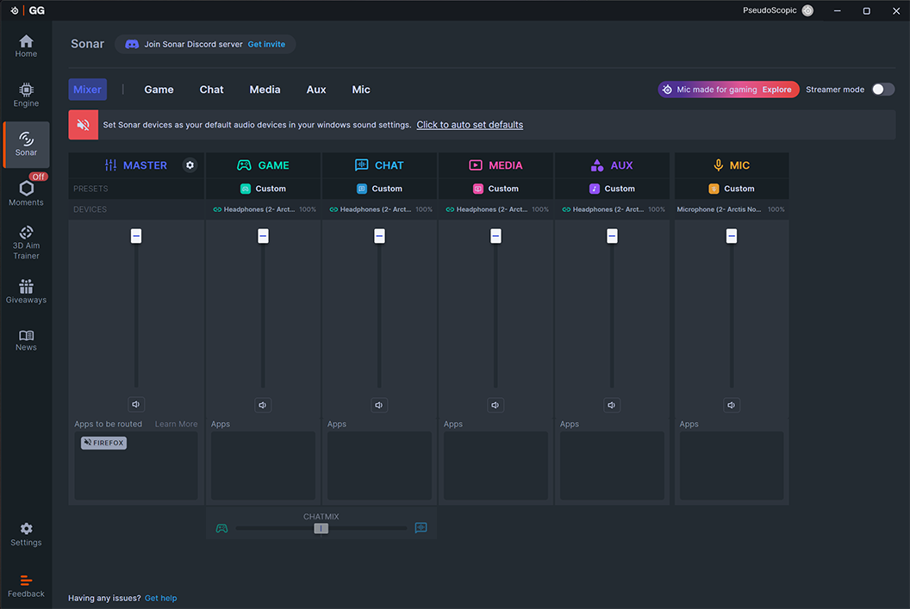Image resolution: width=910 pixels, height=609 pixels.
Task: Click Get invite for Discord server
Action: tap(266, 44)
